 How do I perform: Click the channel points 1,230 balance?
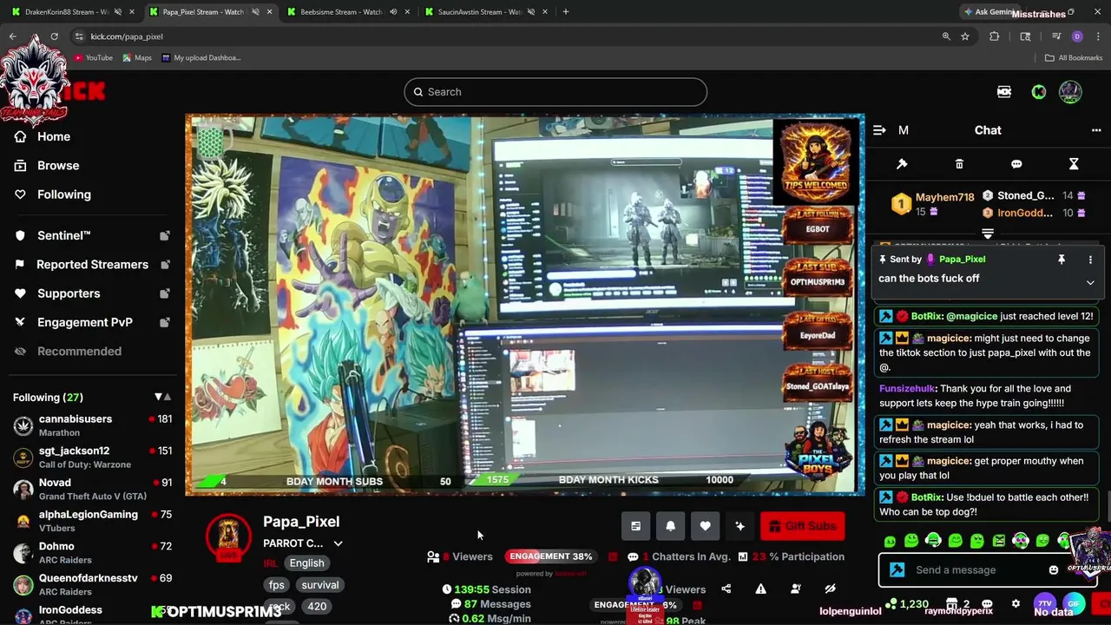[x=907, y=603]
